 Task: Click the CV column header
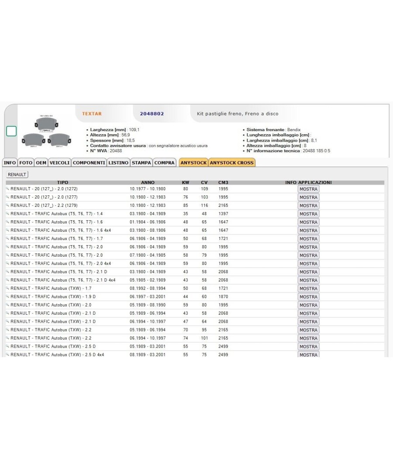point(204,182)
